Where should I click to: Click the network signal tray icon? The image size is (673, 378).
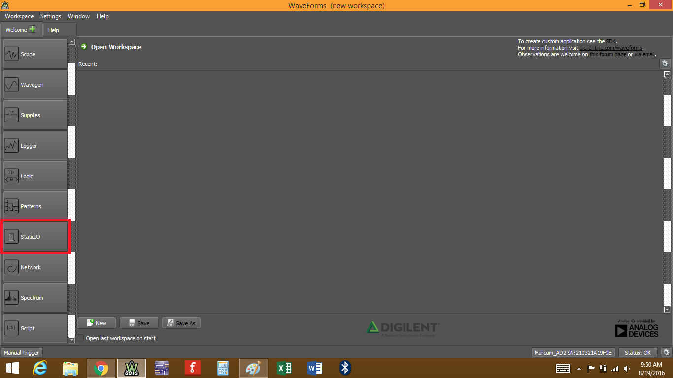[x=615, y=368]
